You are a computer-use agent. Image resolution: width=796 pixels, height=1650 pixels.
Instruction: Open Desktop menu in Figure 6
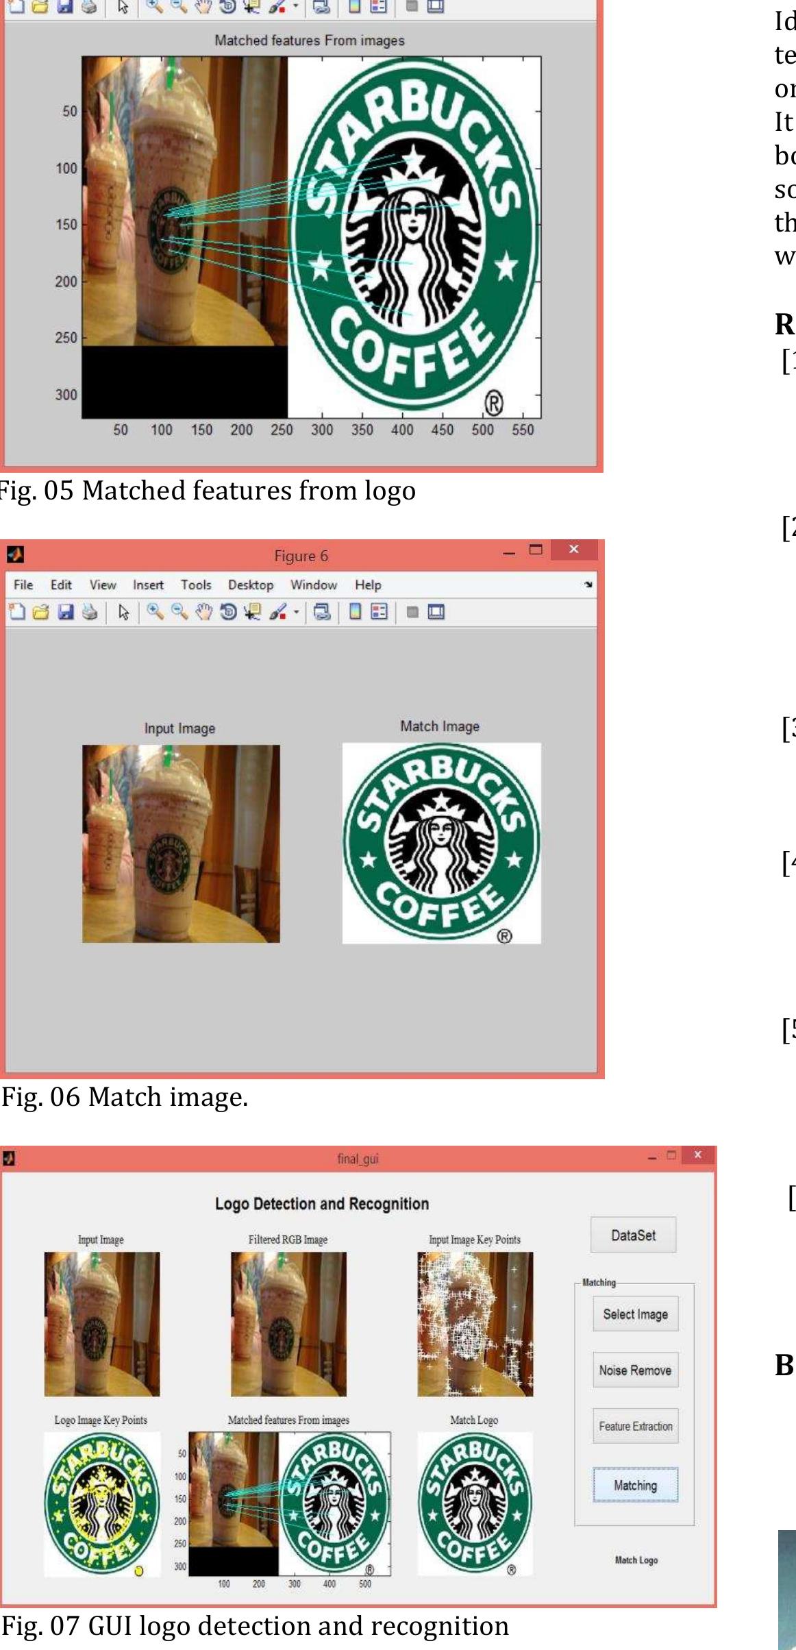(x=251, y=584)
